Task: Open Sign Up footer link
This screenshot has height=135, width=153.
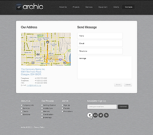Action: pos(67,105)
